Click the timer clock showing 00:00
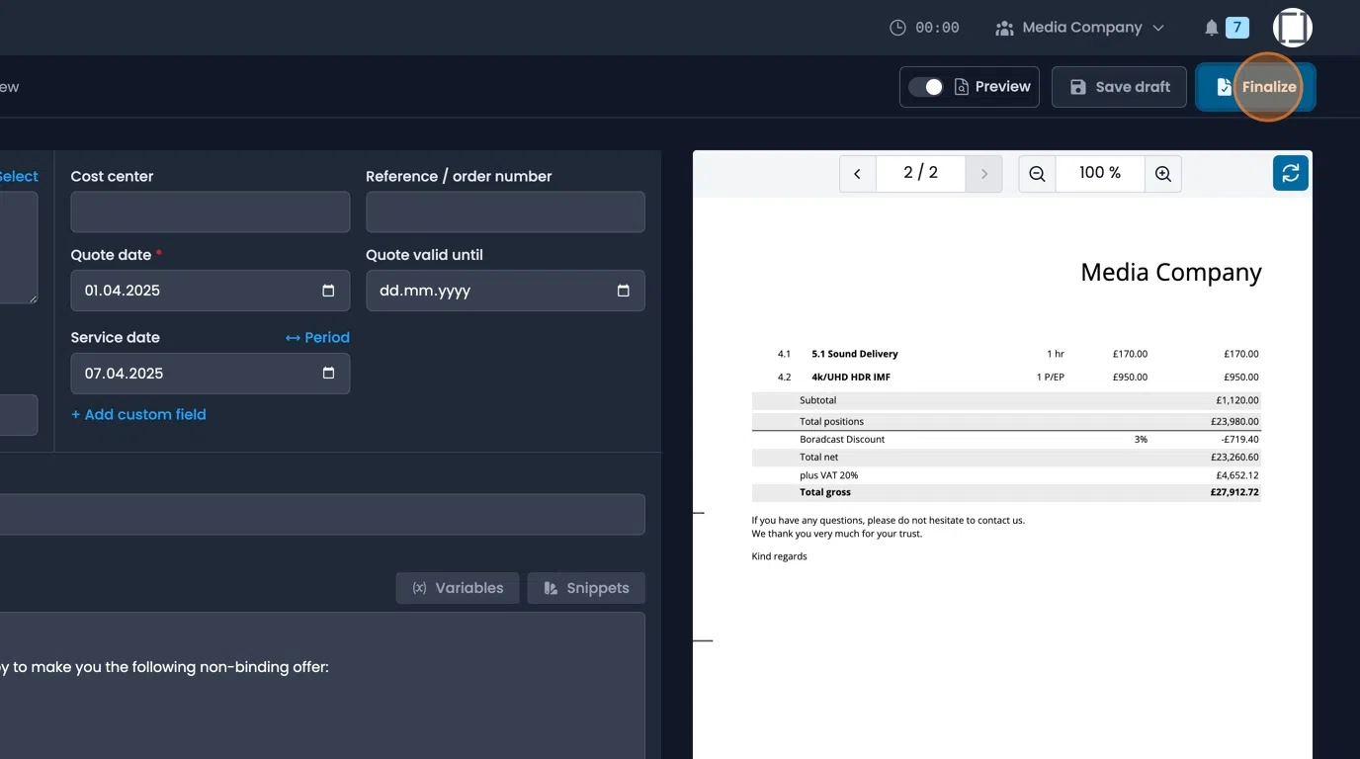 898,27
